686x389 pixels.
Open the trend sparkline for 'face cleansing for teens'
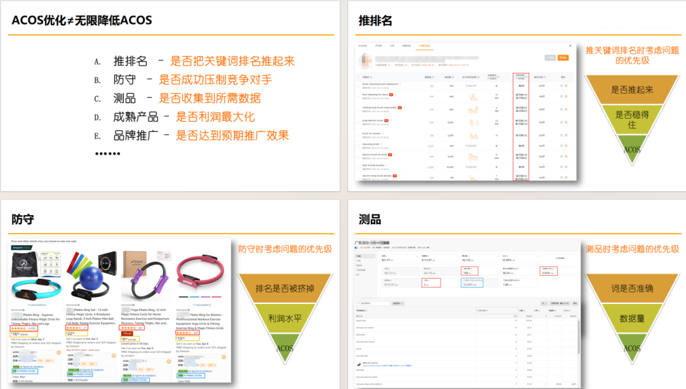click(473, 97)
